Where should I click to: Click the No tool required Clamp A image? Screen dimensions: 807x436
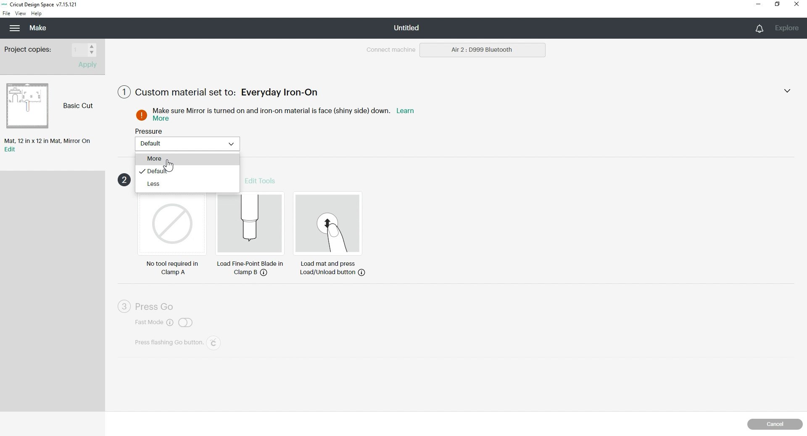point(172,224)
